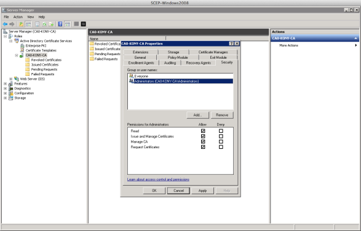The image size is (361, 231).
Task: Click the Apply button
Action: (202, 191)
